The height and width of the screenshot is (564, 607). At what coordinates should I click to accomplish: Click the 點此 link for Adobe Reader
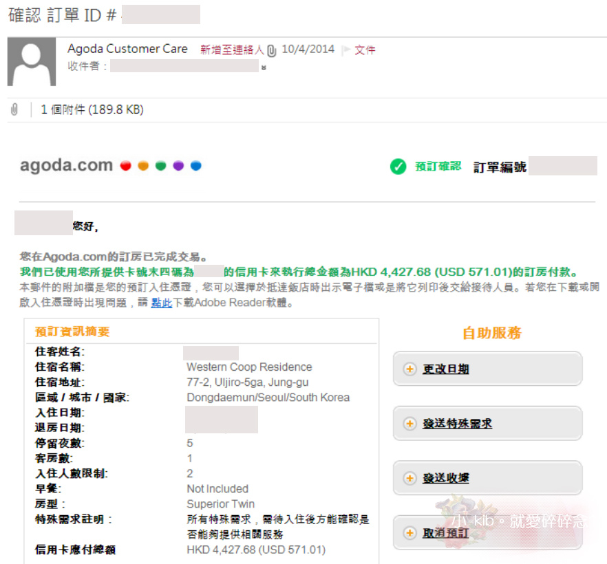click(x=162, y=303)
